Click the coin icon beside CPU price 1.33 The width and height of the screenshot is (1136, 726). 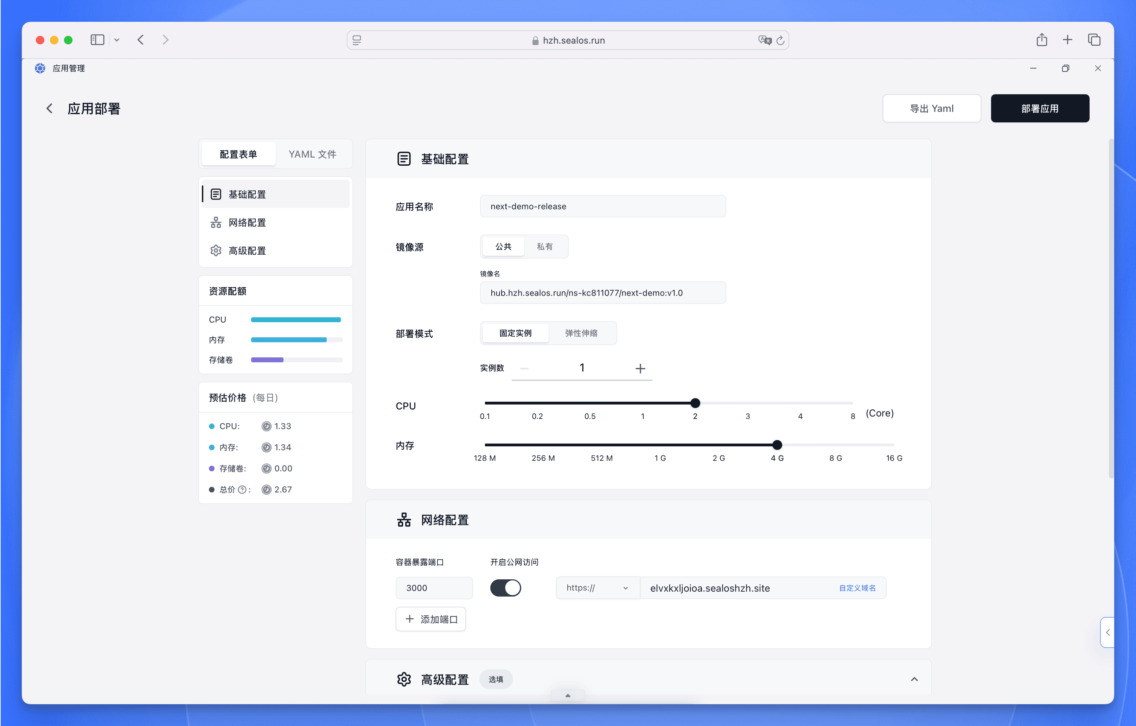coord(267,426)
